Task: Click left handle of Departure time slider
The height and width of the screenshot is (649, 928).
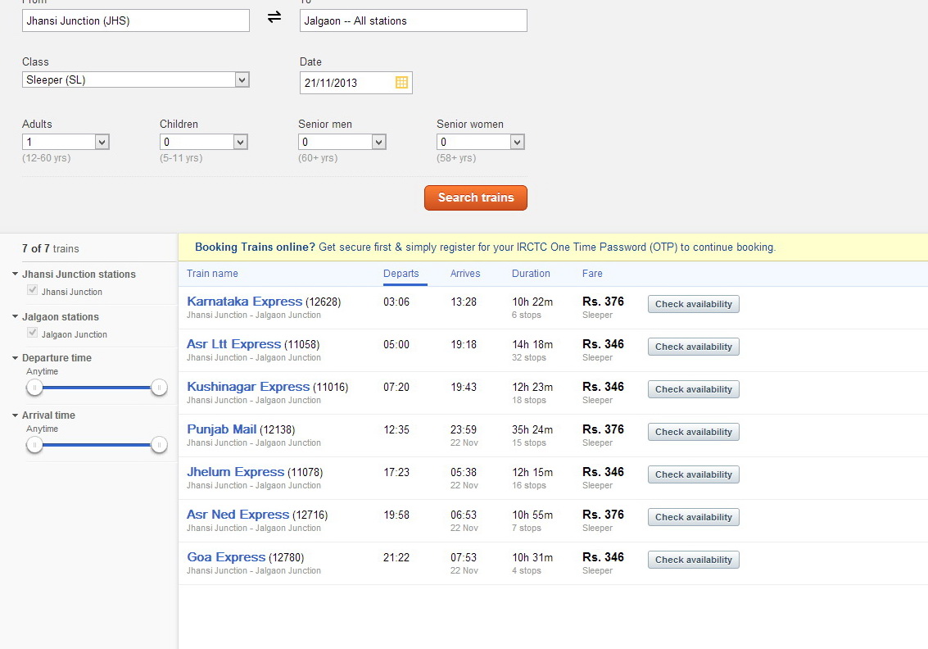Action: pyautogui.click(x=34, y=388)
